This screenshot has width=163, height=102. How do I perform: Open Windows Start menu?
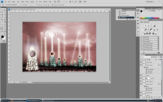pos(4,101)
